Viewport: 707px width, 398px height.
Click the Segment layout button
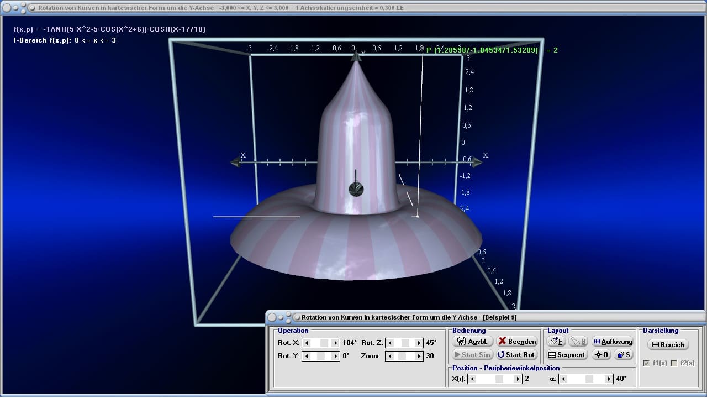pyautogui.click(x=567, y=355)
